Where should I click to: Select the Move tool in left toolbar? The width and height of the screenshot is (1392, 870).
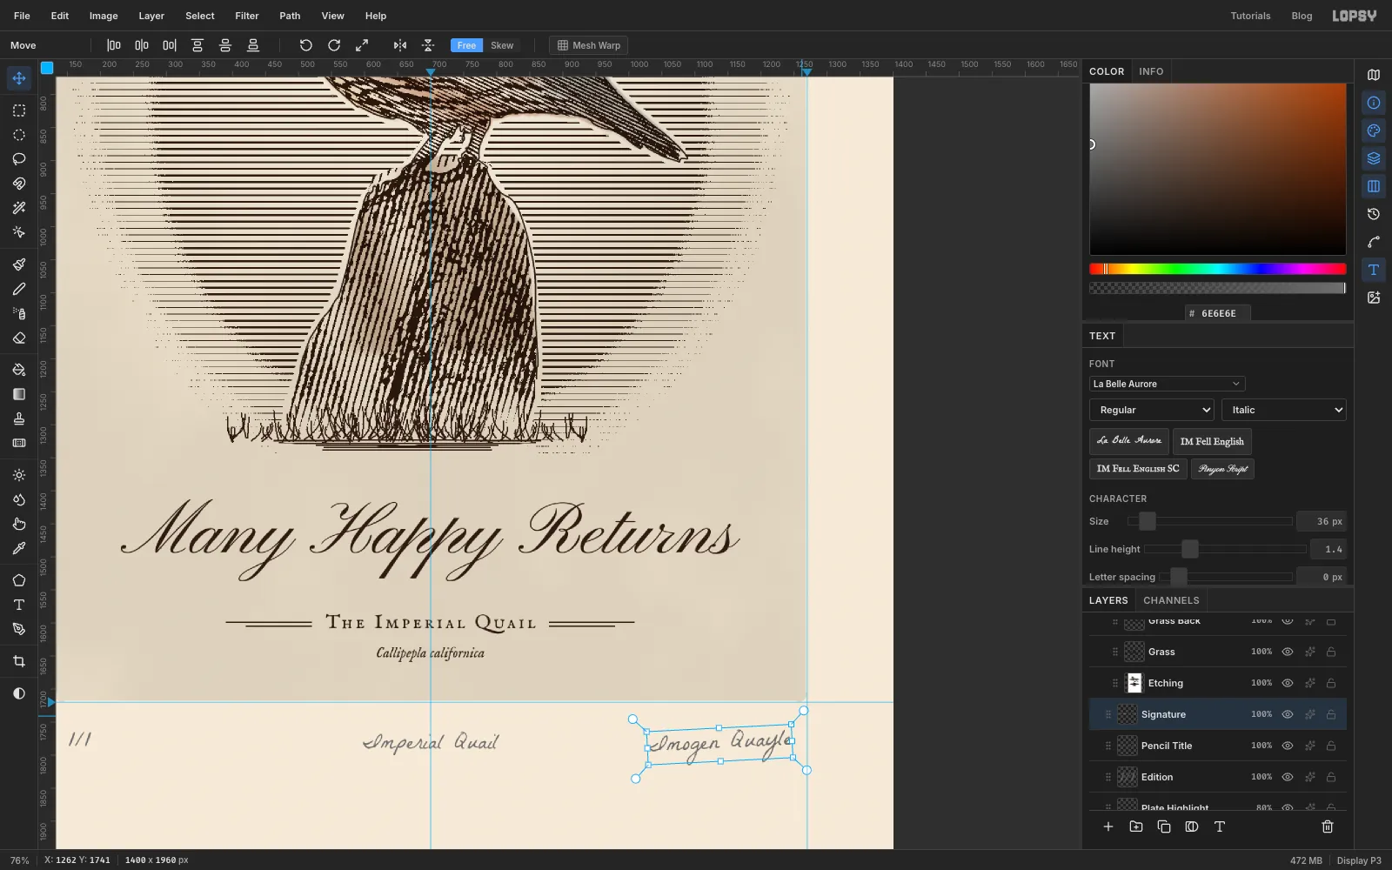pyautogui.click(x=19, y=78)
